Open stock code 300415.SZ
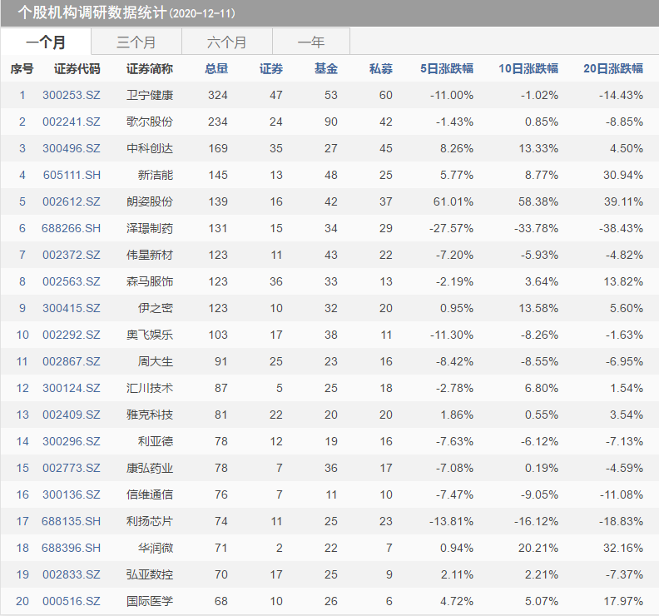Screen dimensions: 659x616 72,308
